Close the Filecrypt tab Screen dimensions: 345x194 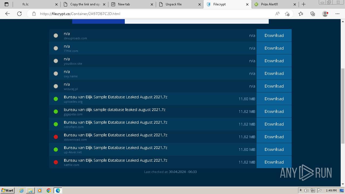[x=247, y=4]
